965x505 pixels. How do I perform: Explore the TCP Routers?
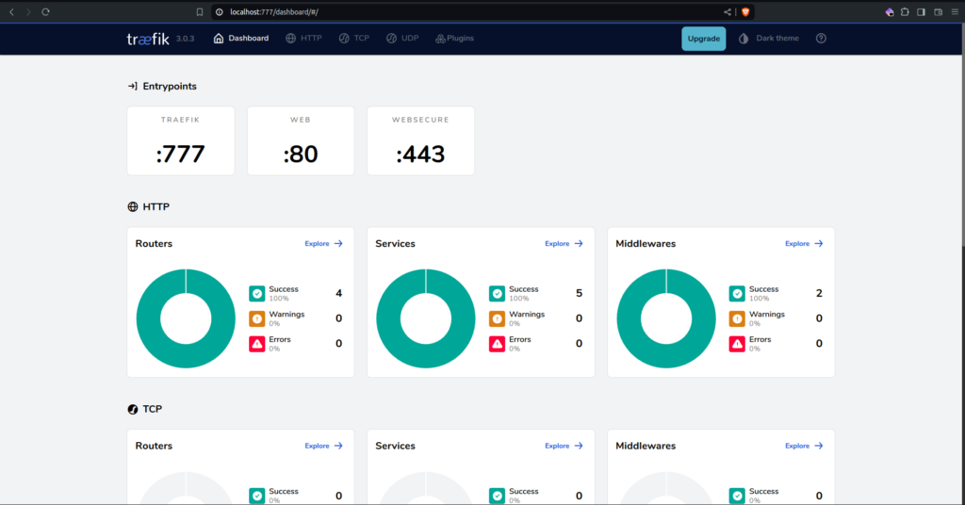coord(324,446)
